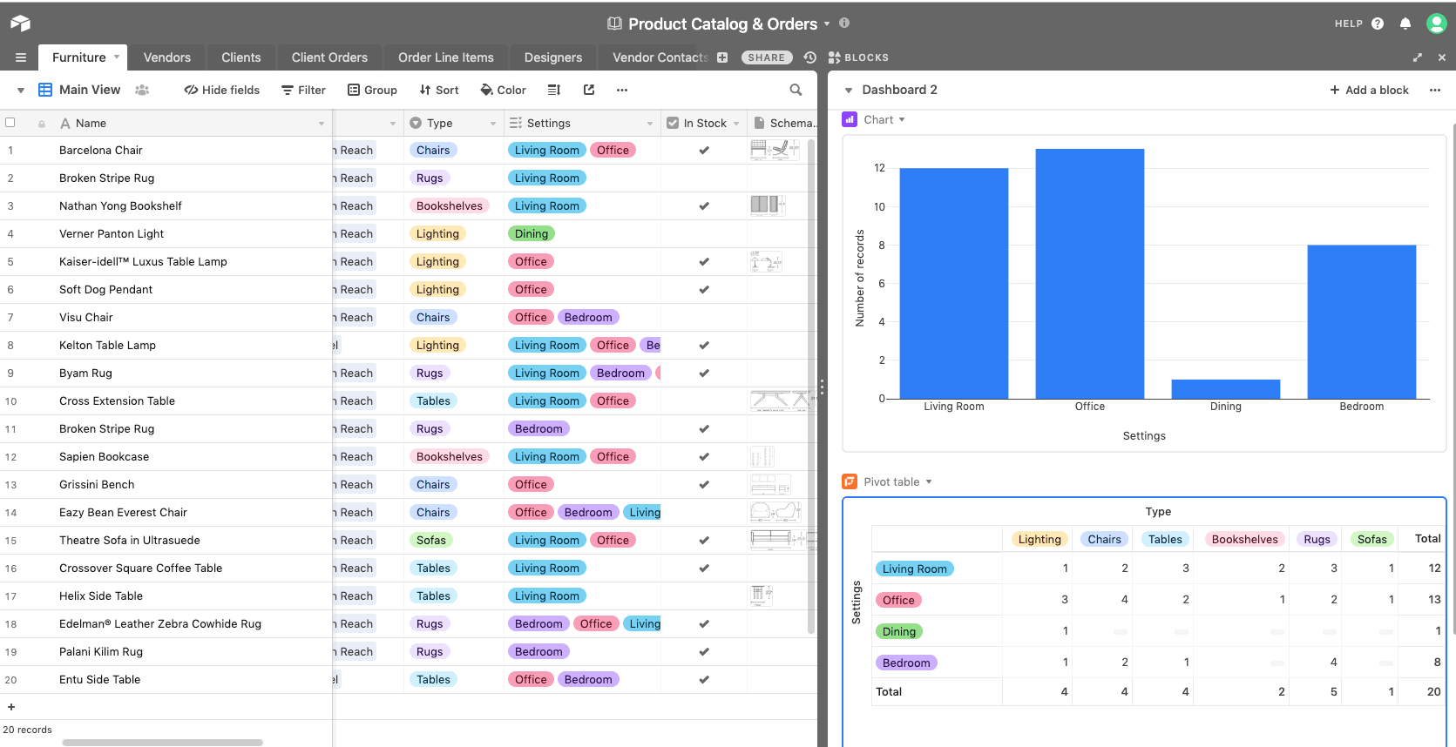The width and height of the screenshot is (1456, 747).
Task: Click the horizontal scrollbar under the table
Action: (x=163, y=743)
